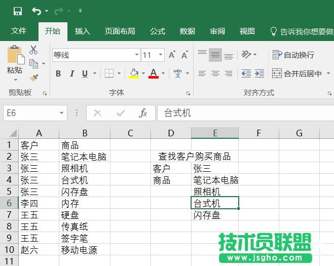This screenshot has height=266, width=334.
Task: Open the font name dropdown showing 等线
Action: click(137, 55)
